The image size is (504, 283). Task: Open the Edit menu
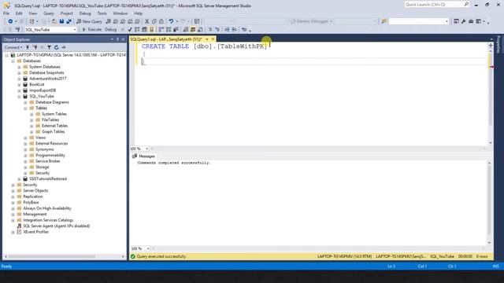point(19,13)
